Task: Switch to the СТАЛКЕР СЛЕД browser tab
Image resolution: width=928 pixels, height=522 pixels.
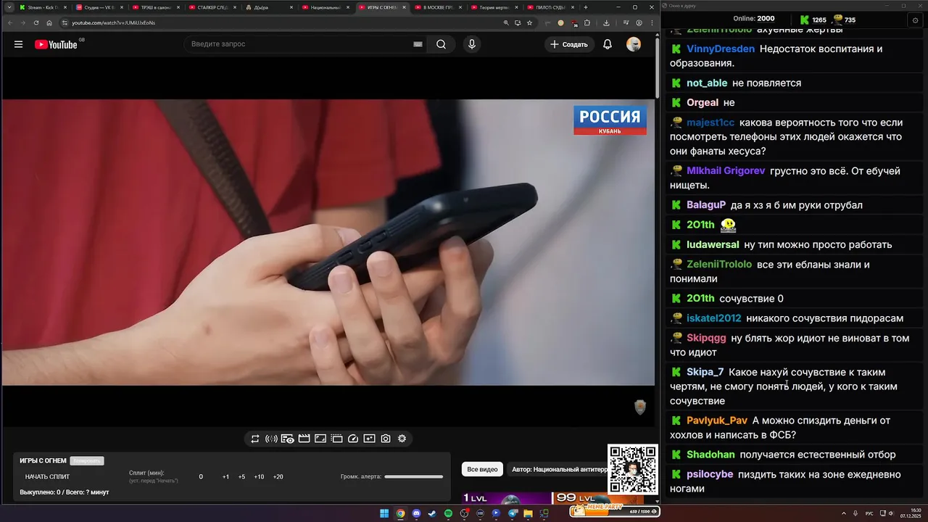Action: tap(211, 7)
